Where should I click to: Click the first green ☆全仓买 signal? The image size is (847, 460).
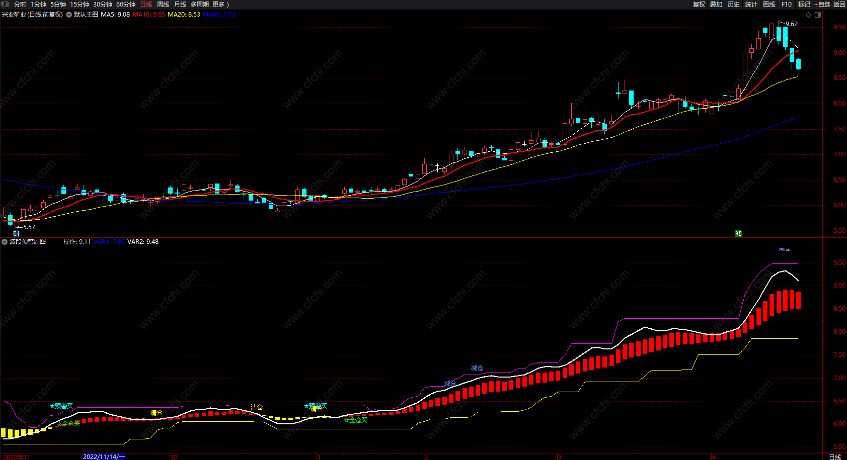[68, 424]
